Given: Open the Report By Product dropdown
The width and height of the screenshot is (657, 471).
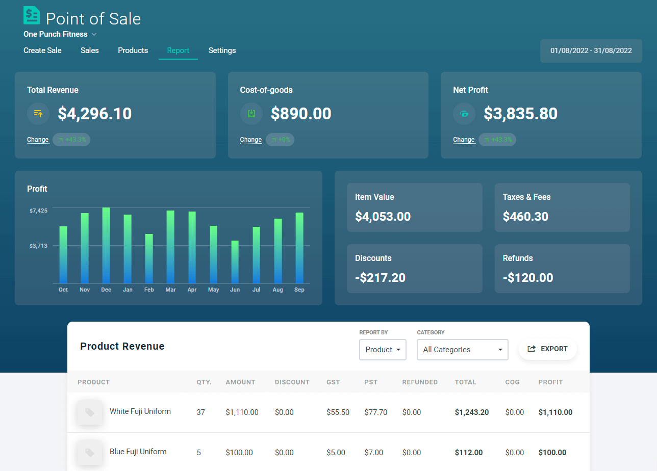Looking at the screenshot, I should pos(383,350).
